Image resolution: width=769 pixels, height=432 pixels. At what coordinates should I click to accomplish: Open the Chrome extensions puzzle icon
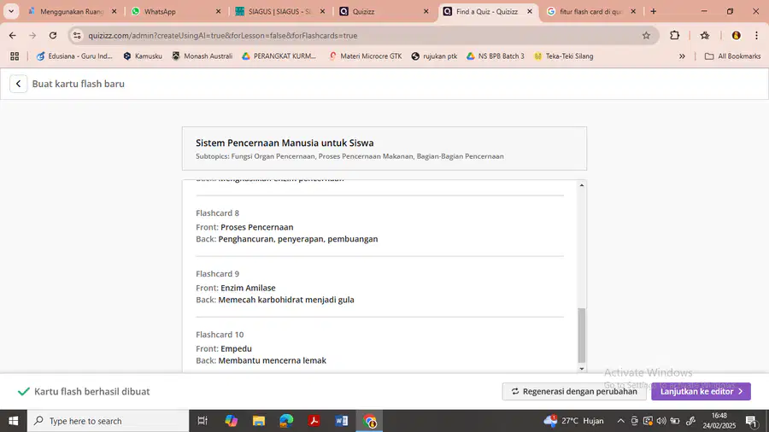coord(674,35)
